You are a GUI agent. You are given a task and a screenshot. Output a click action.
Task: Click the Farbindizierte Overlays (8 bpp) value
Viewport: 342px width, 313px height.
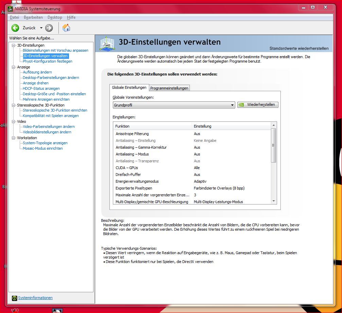coord(219,188)
